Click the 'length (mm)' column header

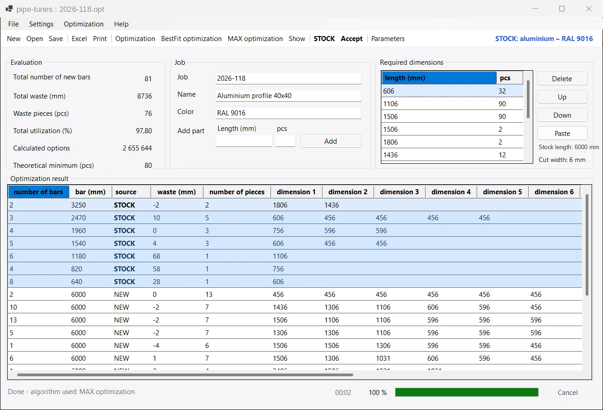[x=439, y=78]
